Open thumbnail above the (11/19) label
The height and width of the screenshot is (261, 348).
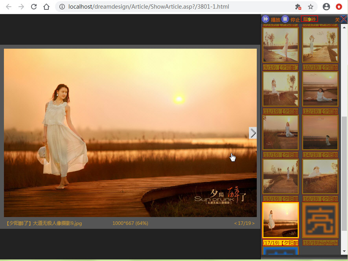pos(280,89)
